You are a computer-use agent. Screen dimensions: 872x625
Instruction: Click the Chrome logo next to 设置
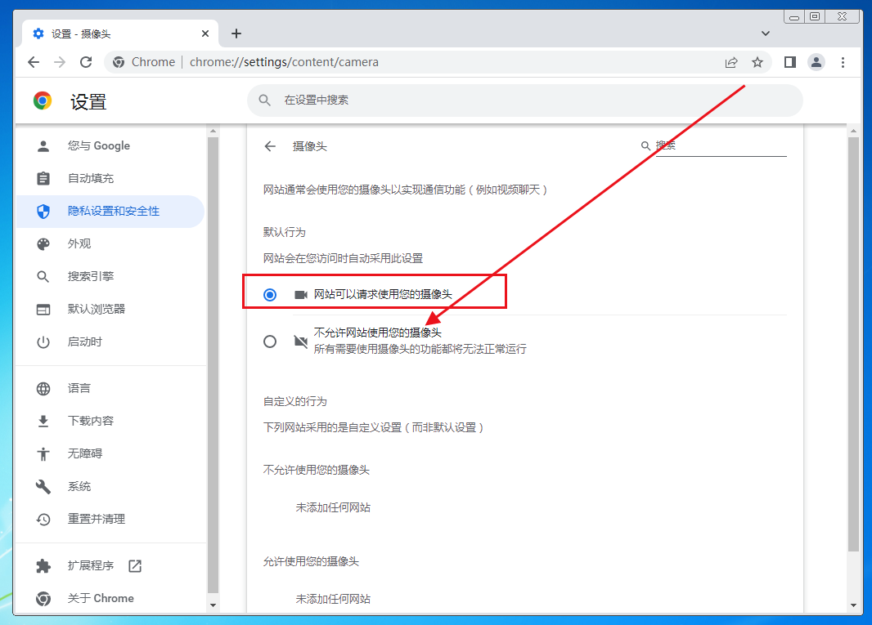click(43, 101)
